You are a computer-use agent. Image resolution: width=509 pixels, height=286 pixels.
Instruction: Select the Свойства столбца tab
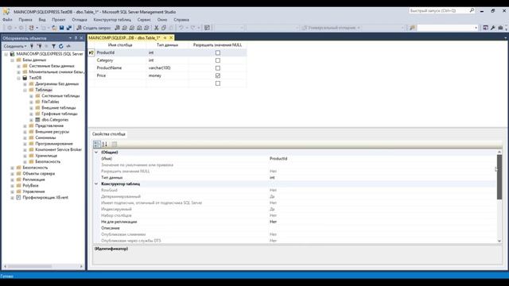[109, 134]
